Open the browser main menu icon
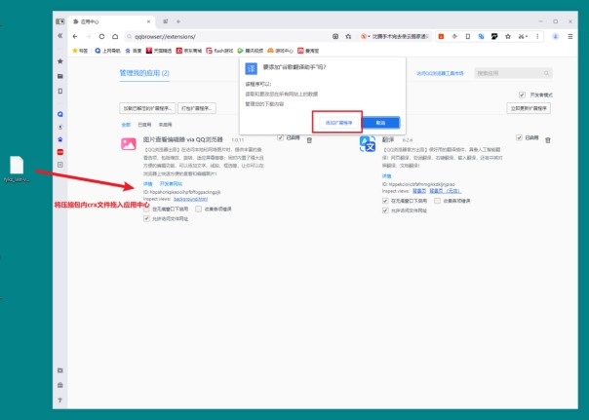589x420 pixels. (569, 36)
